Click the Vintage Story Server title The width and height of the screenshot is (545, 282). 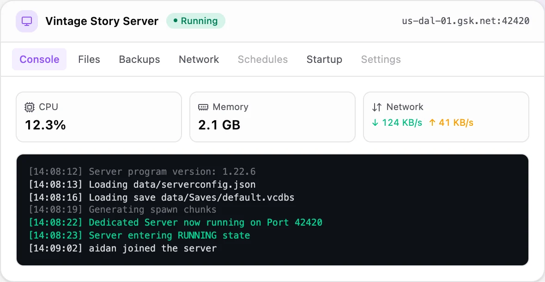[x=102, y=21]
